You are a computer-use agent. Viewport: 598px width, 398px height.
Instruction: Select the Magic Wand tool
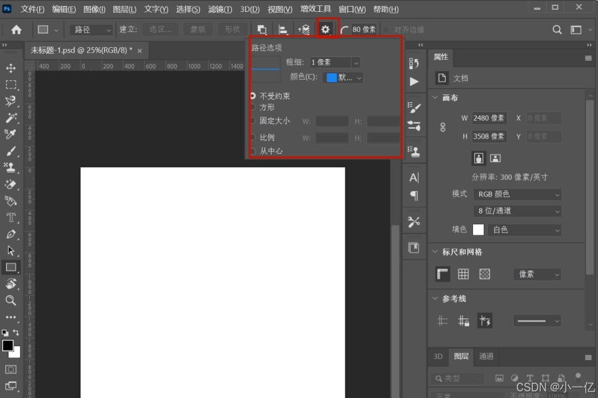[x=11, y=117]
